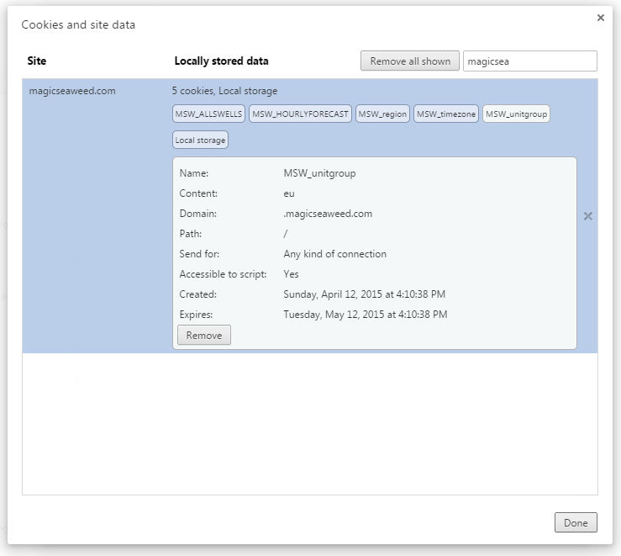Viewport: 621px width, 556px height.
Task: Close the Cookies and site data dialog
Action: (x=600, y=18)
